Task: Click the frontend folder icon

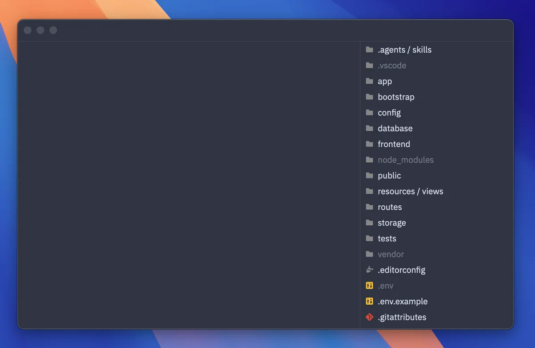Action: 369,144
